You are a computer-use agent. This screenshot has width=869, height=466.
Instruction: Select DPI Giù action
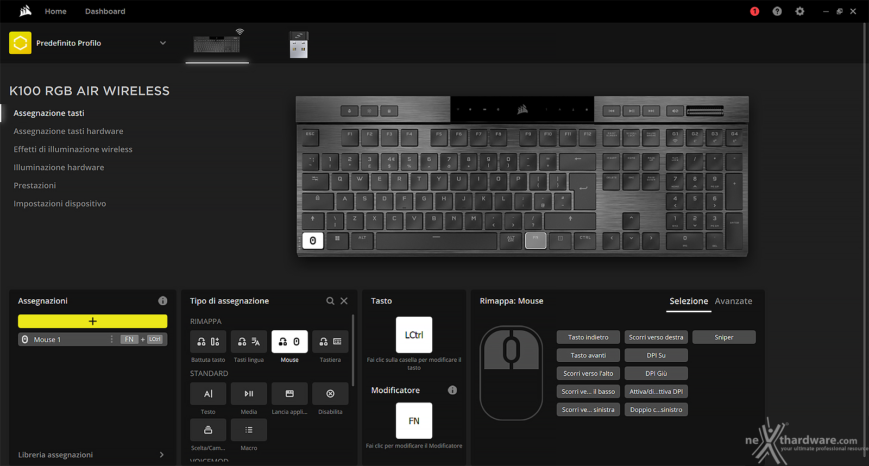pyautogui.click(x=656, y=373)
